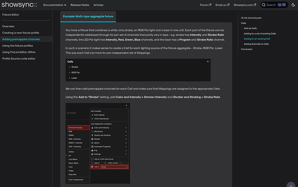
Task: Click the showsync logo in the header
Action: (x=19, y=5)
